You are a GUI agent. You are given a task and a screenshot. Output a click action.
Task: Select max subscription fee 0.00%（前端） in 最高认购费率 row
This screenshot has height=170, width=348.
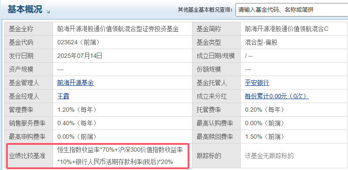tap(265, 123)
